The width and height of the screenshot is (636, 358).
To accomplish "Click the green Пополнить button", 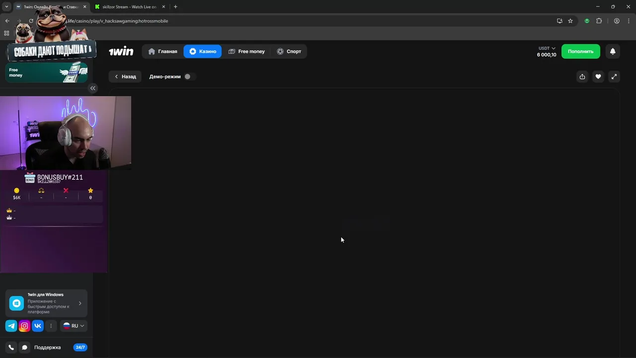I will [x=581, y=51].
